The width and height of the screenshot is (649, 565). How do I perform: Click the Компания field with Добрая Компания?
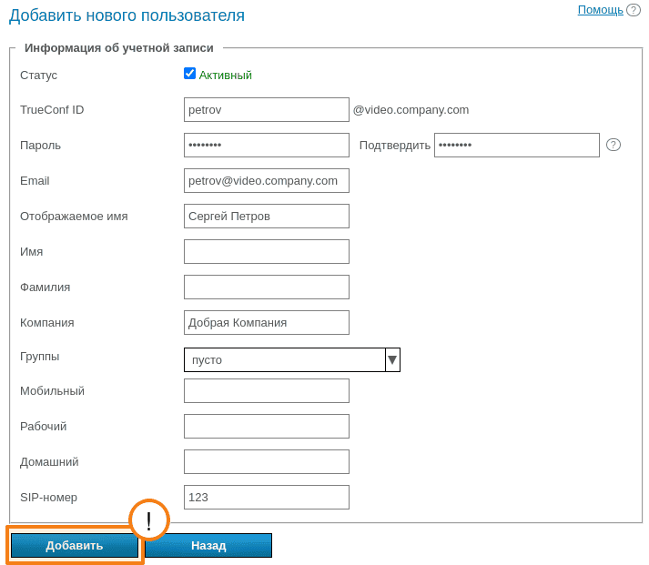coord(267,323)
